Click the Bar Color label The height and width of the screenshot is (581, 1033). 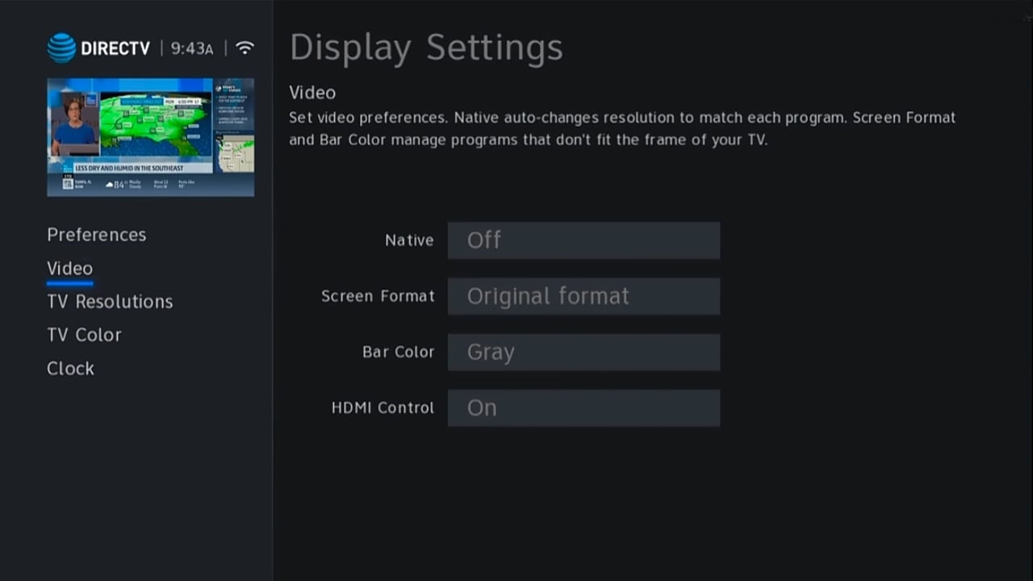click(398, 353)
